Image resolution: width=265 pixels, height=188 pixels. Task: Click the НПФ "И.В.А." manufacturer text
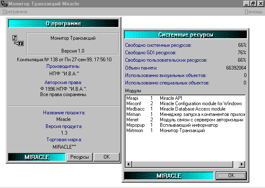(x=64, y=74)
